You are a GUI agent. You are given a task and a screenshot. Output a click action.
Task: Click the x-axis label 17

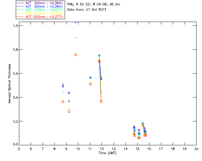point(161,149)
